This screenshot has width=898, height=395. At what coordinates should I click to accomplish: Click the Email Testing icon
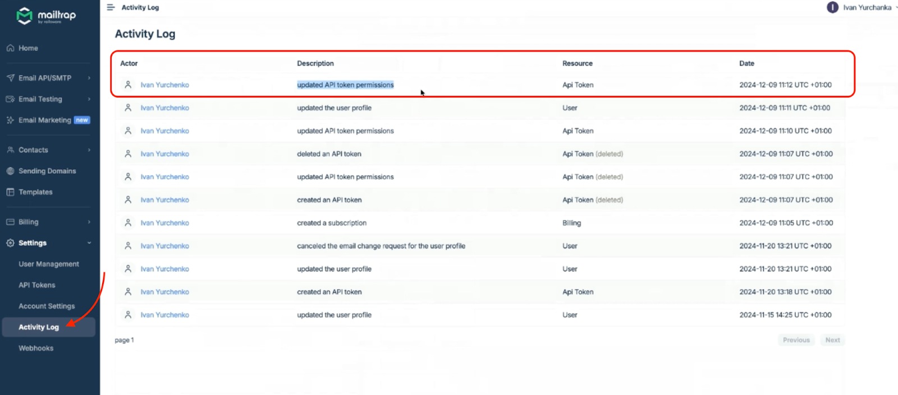point(10,99)
